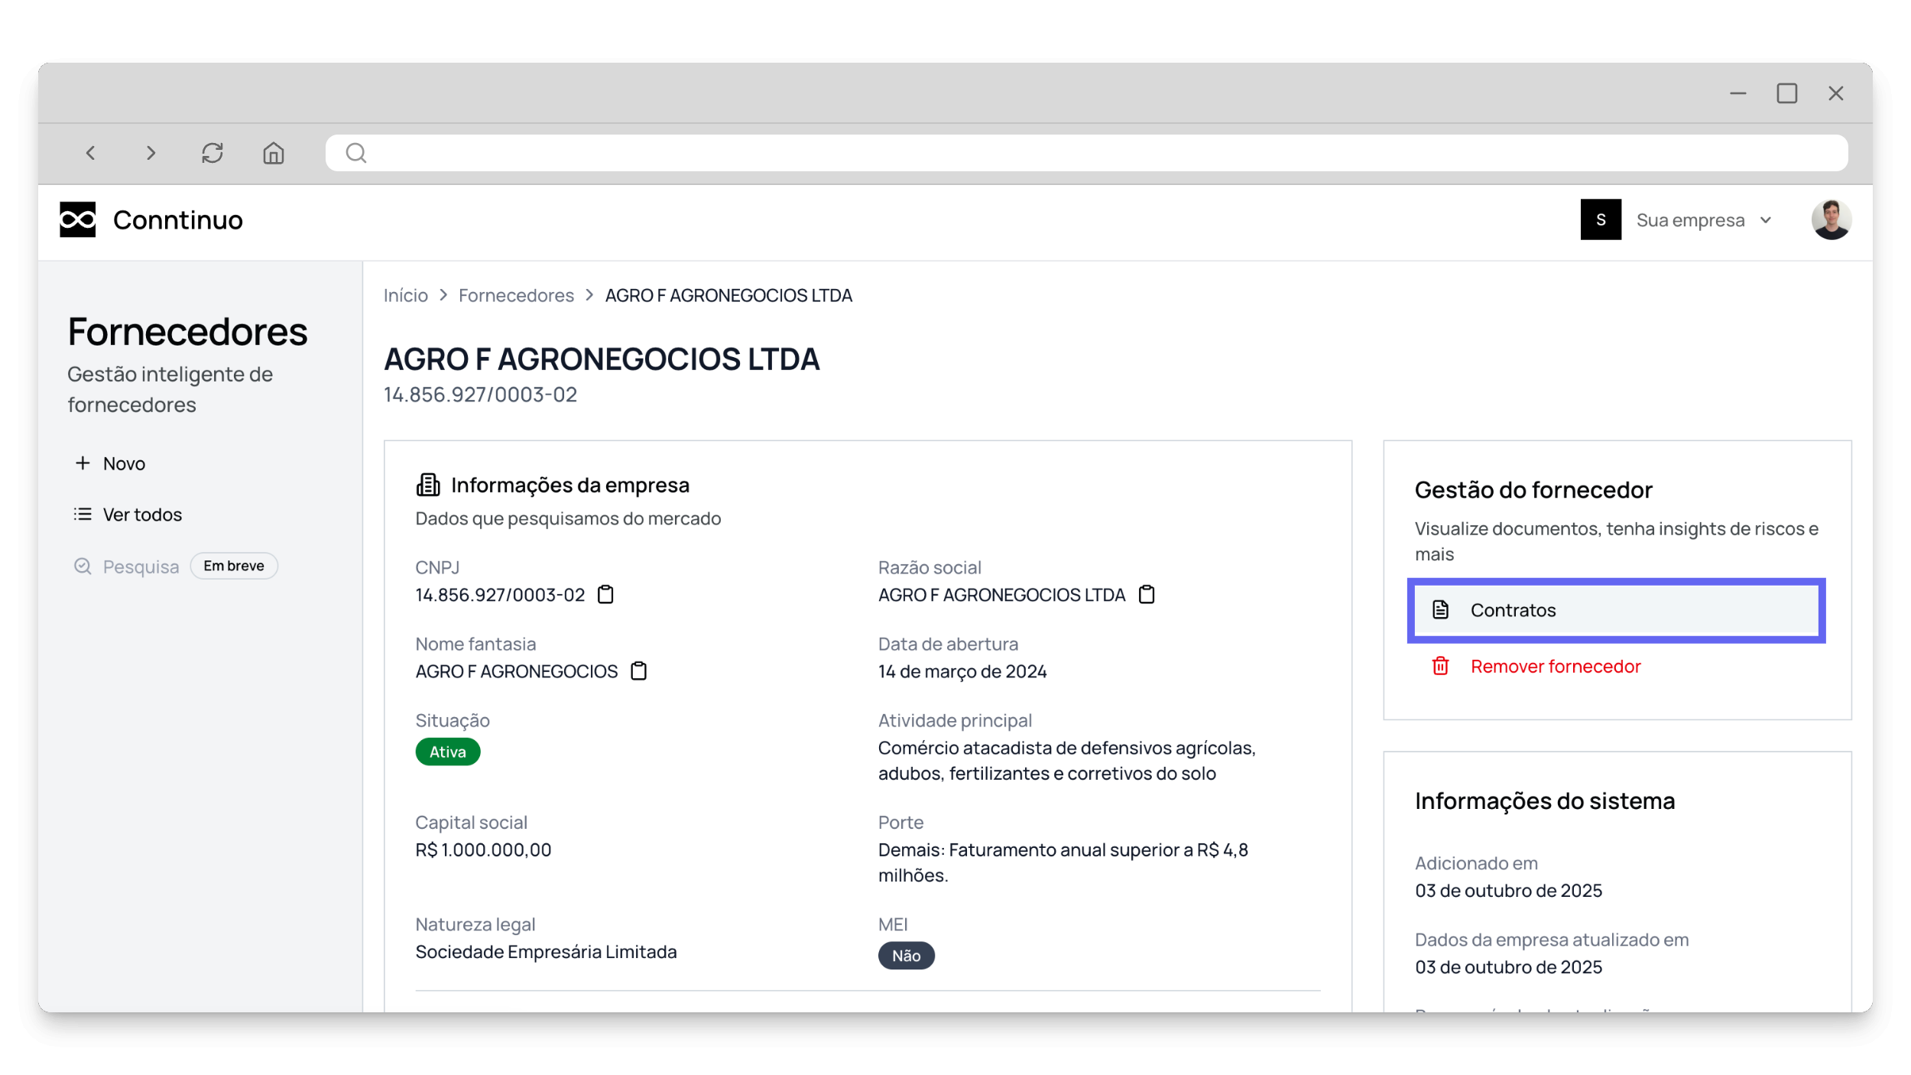Image resolution: width=1911 pixels, height=1075 pixels.
Task: Click the Pesquisa sidebar item
Action: click(x=140, y=567)
